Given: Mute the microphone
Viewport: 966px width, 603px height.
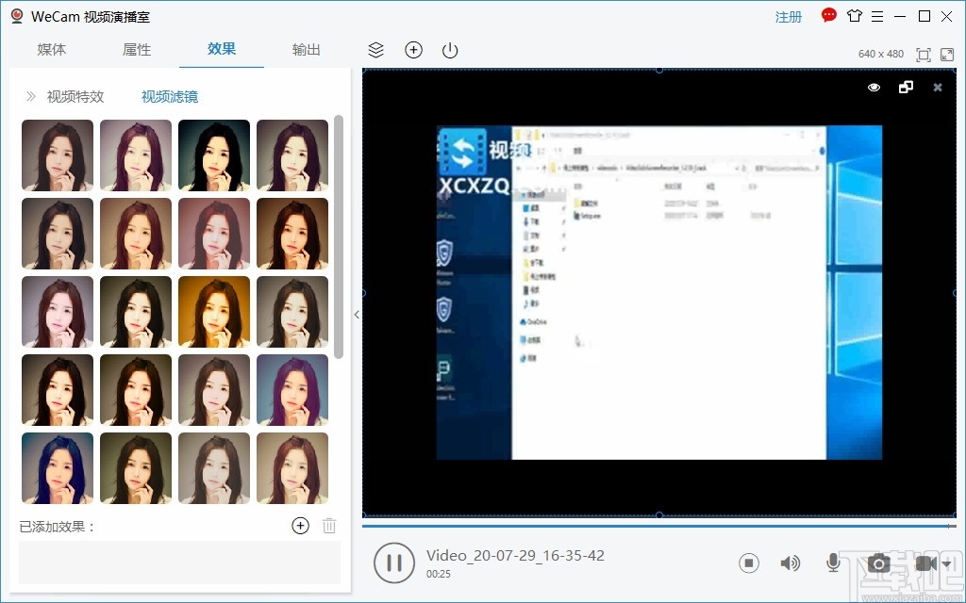Looking at the screenshot, I should (x=833, y=562).
